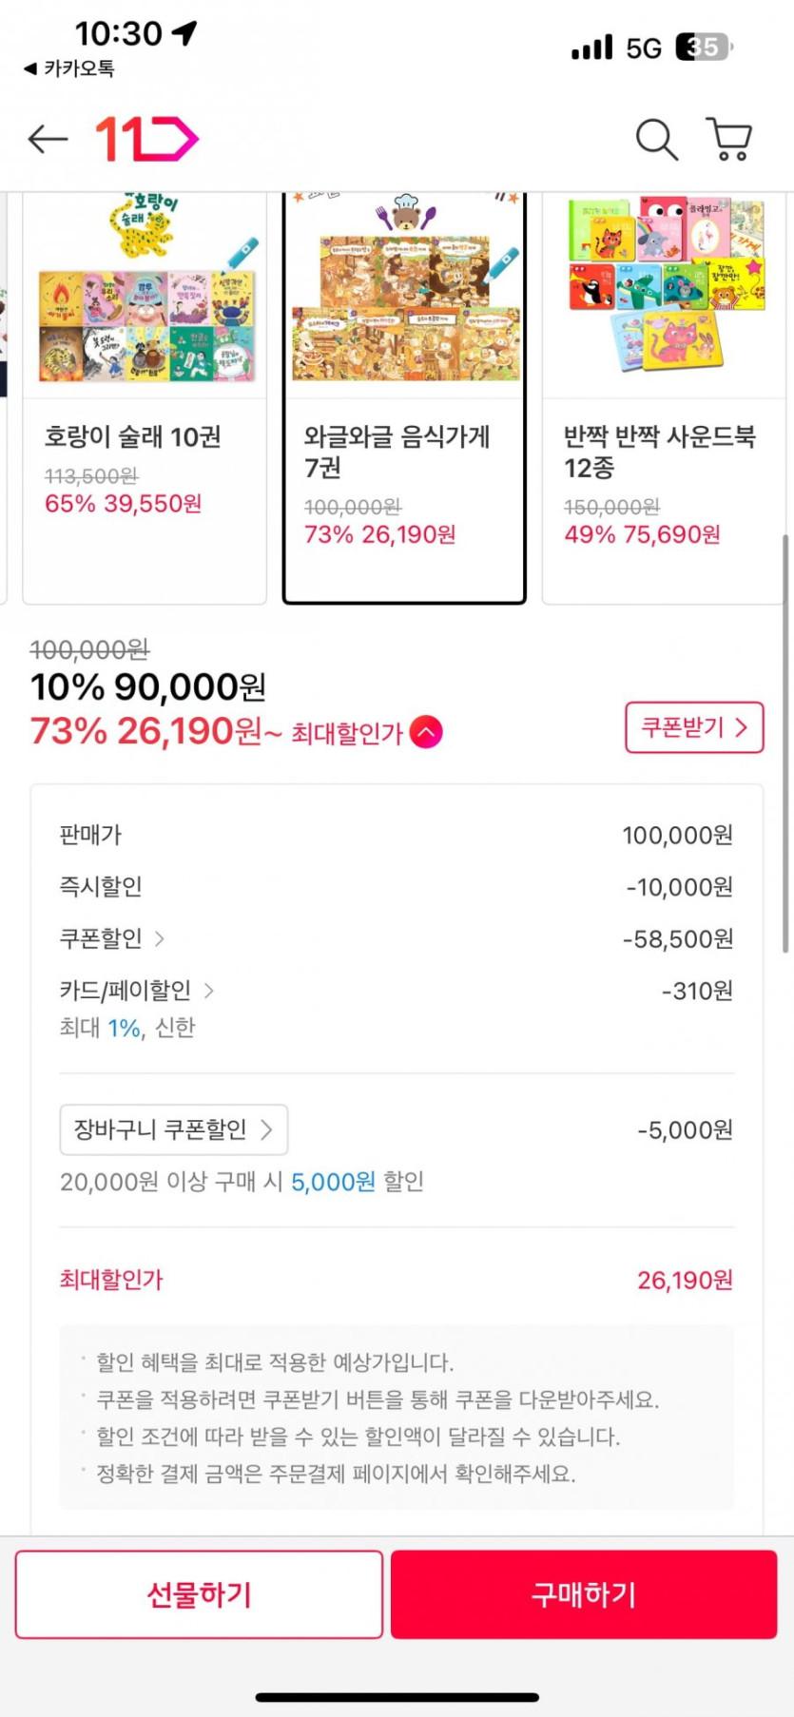This screenshot has width=794, height=1717.
Task: Expand 카드/페이할인 details chevron
Action: 209,991
